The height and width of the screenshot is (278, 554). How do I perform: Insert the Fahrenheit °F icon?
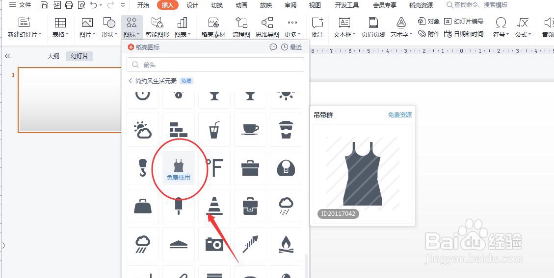[214, 168]
